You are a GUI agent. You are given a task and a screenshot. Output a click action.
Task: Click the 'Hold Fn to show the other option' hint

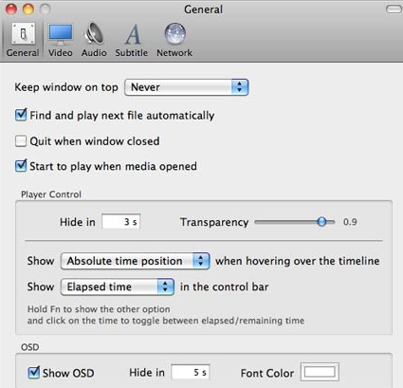99,309
